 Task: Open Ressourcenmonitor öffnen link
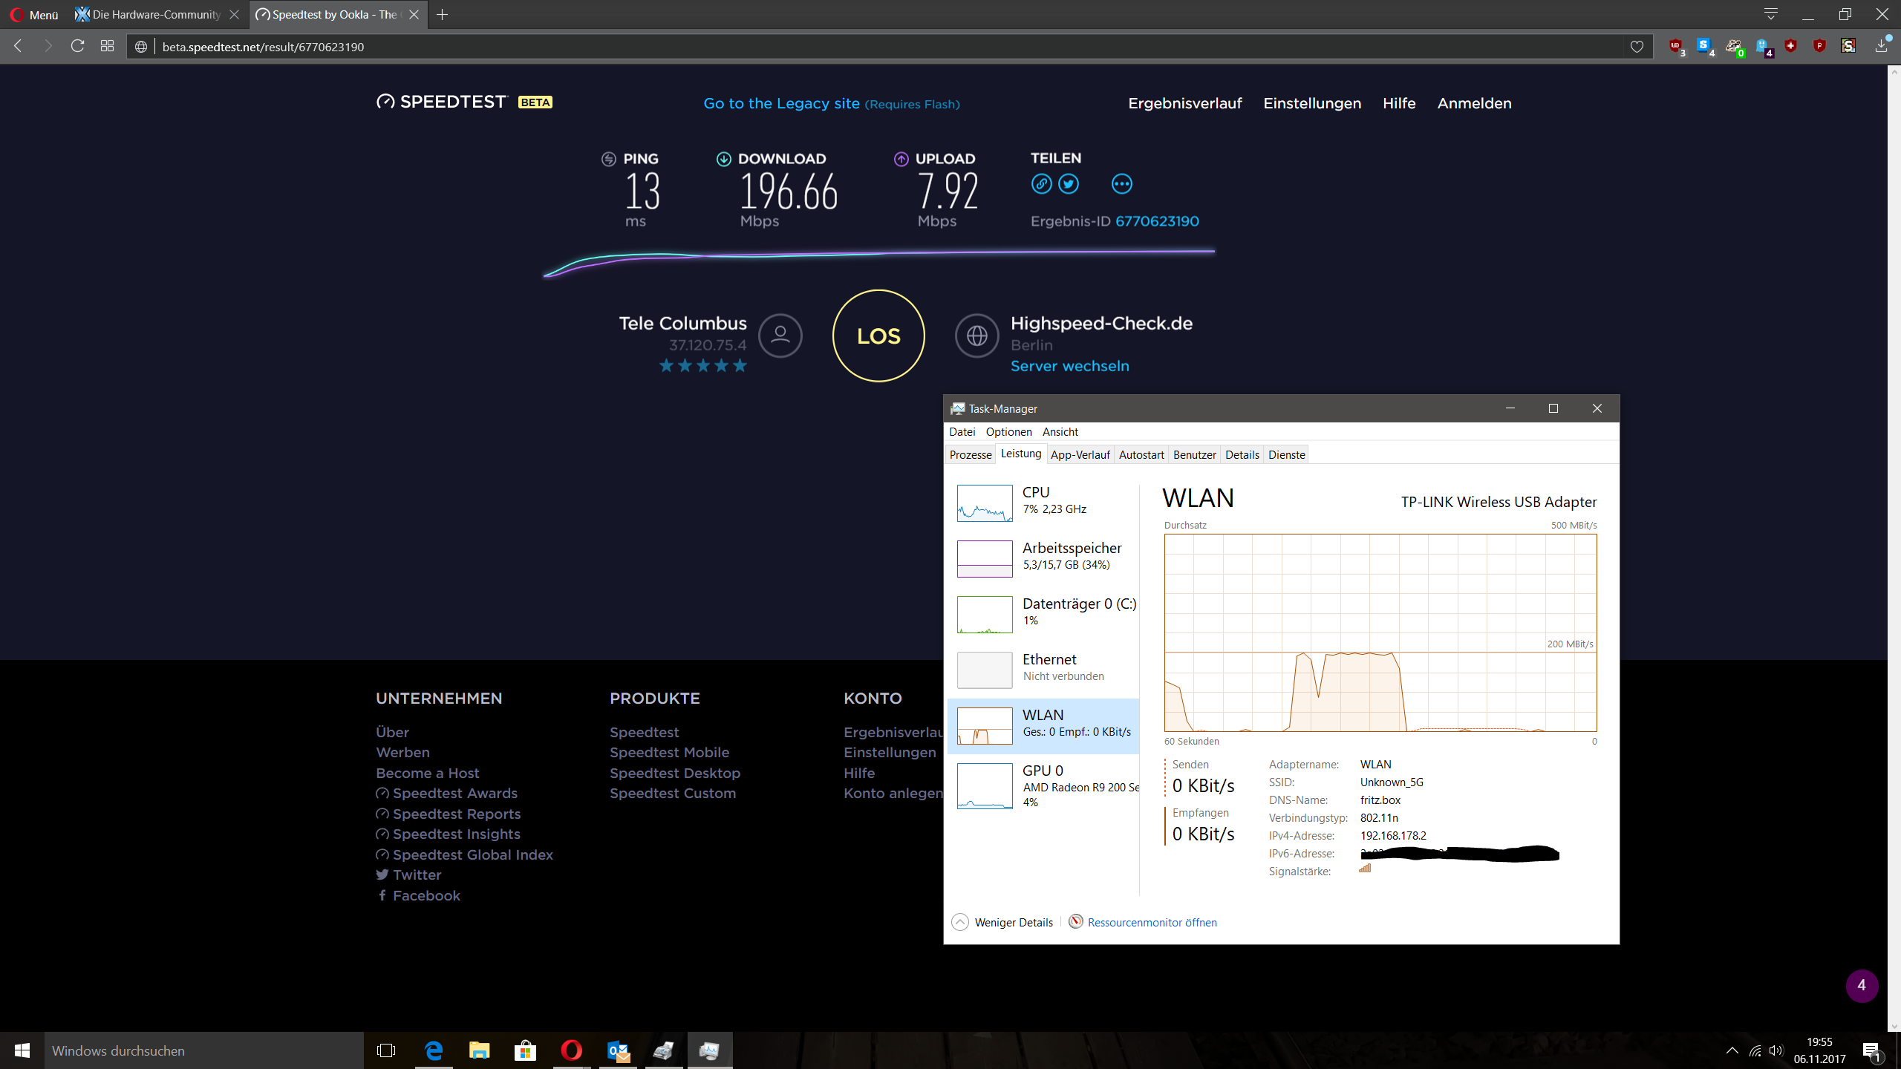click(1152, 922)
